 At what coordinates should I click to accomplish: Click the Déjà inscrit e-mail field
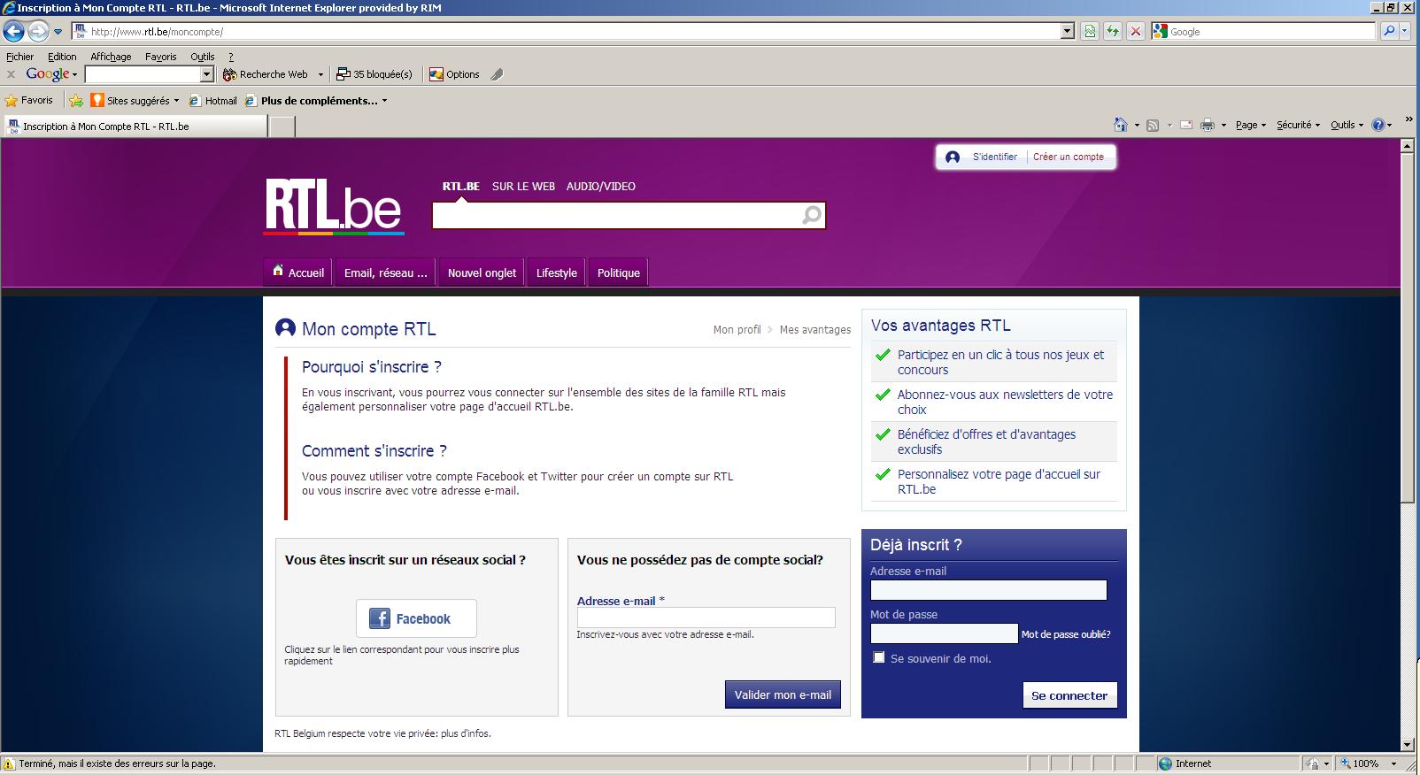coord(988,590)
